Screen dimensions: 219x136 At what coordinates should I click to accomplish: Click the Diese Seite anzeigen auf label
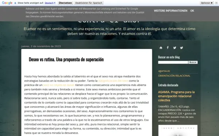click(x=31, y=3)
